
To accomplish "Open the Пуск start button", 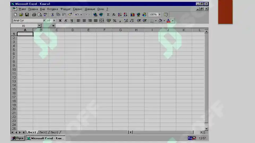I will [18, 138].
